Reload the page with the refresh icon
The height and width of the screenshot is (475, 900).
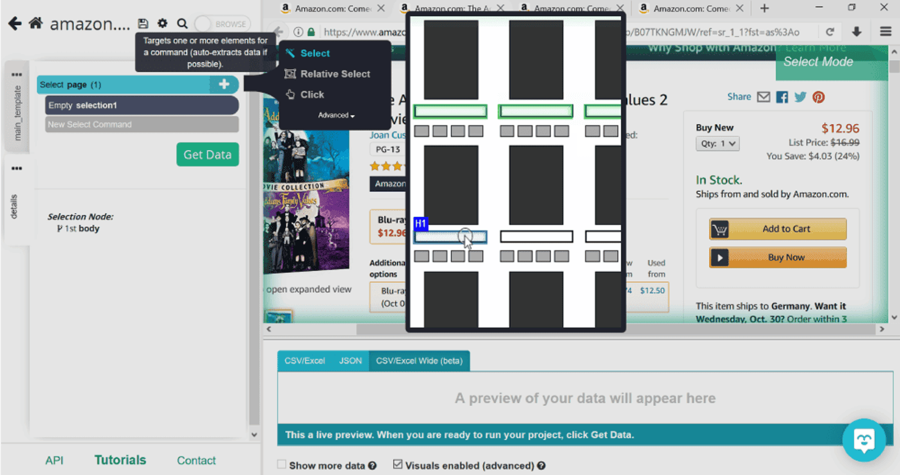click(830, 32)
